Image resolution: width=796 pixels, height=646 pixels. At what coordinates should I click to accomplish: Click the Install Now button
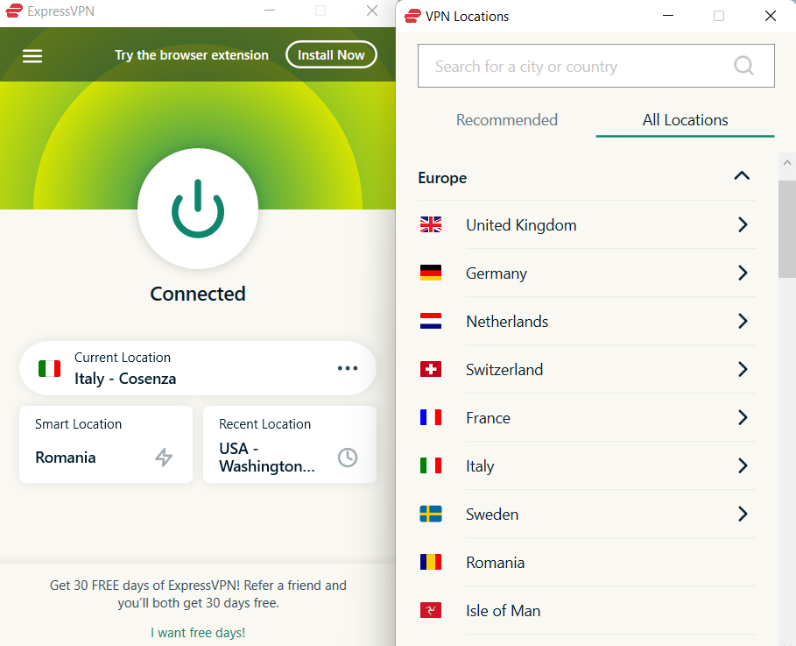tap(331, 54)
